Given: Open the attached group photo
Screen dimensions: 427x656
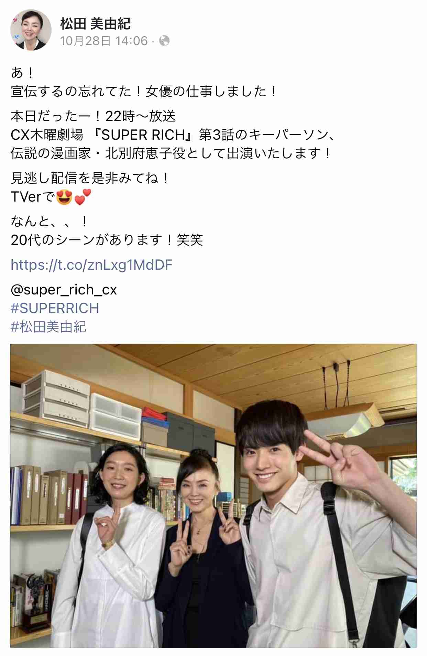Looking at the screenshot, I should coord(213,496).
